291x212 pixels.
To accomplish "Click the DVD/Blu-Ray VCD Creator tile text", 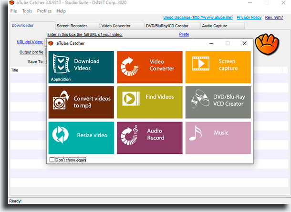I will coord(229,100).
